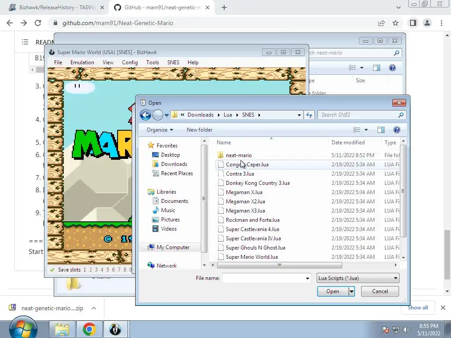Select Music library

click(168, 210)
